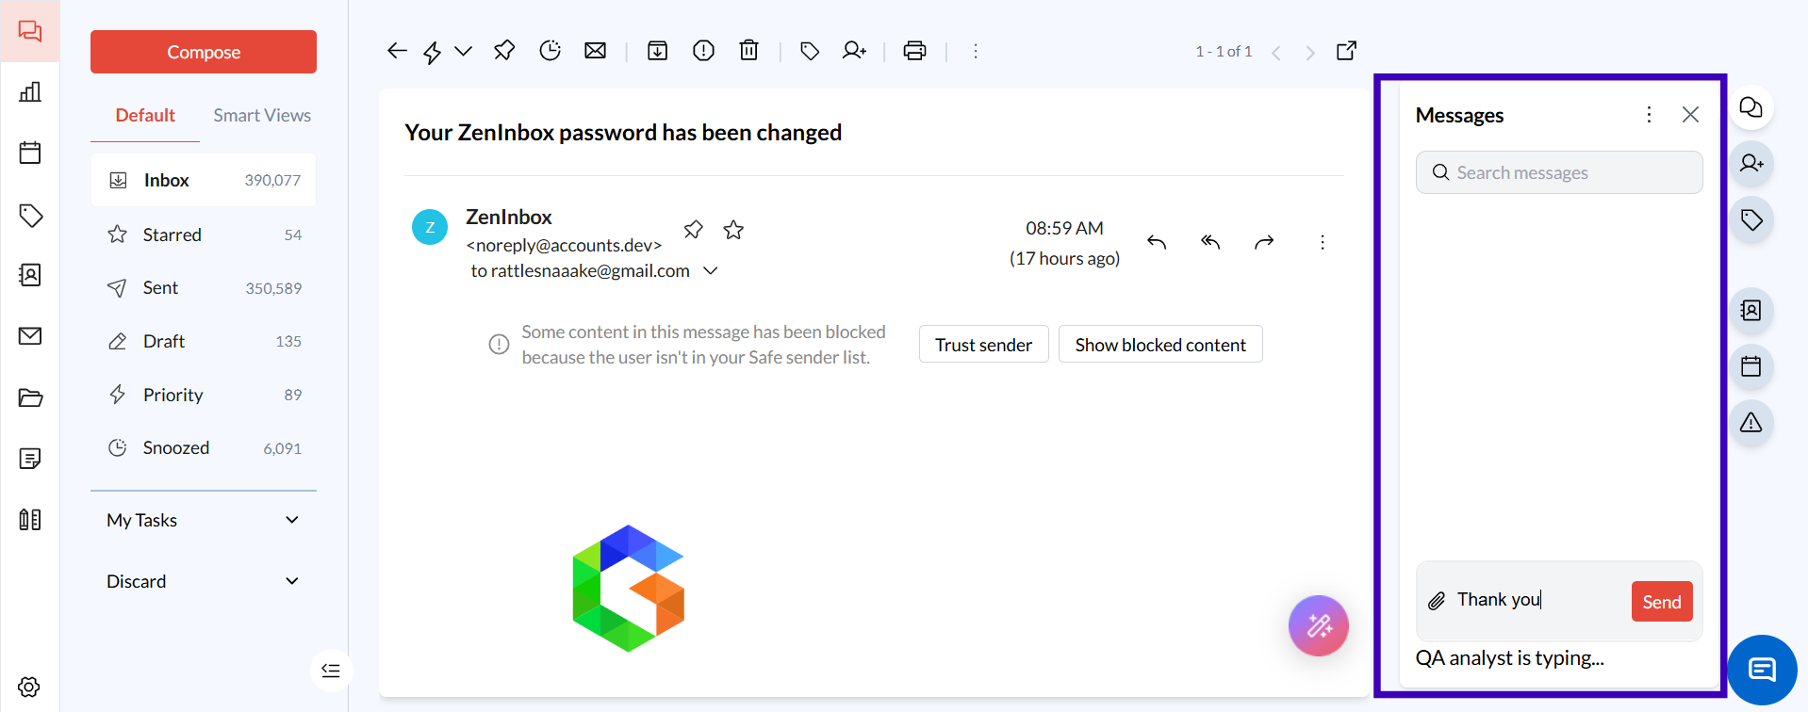This screenshot has width=1808, height=712.
Task: Pin the ZenInbox message beside sender name
Action: click(x=694, y=230)
